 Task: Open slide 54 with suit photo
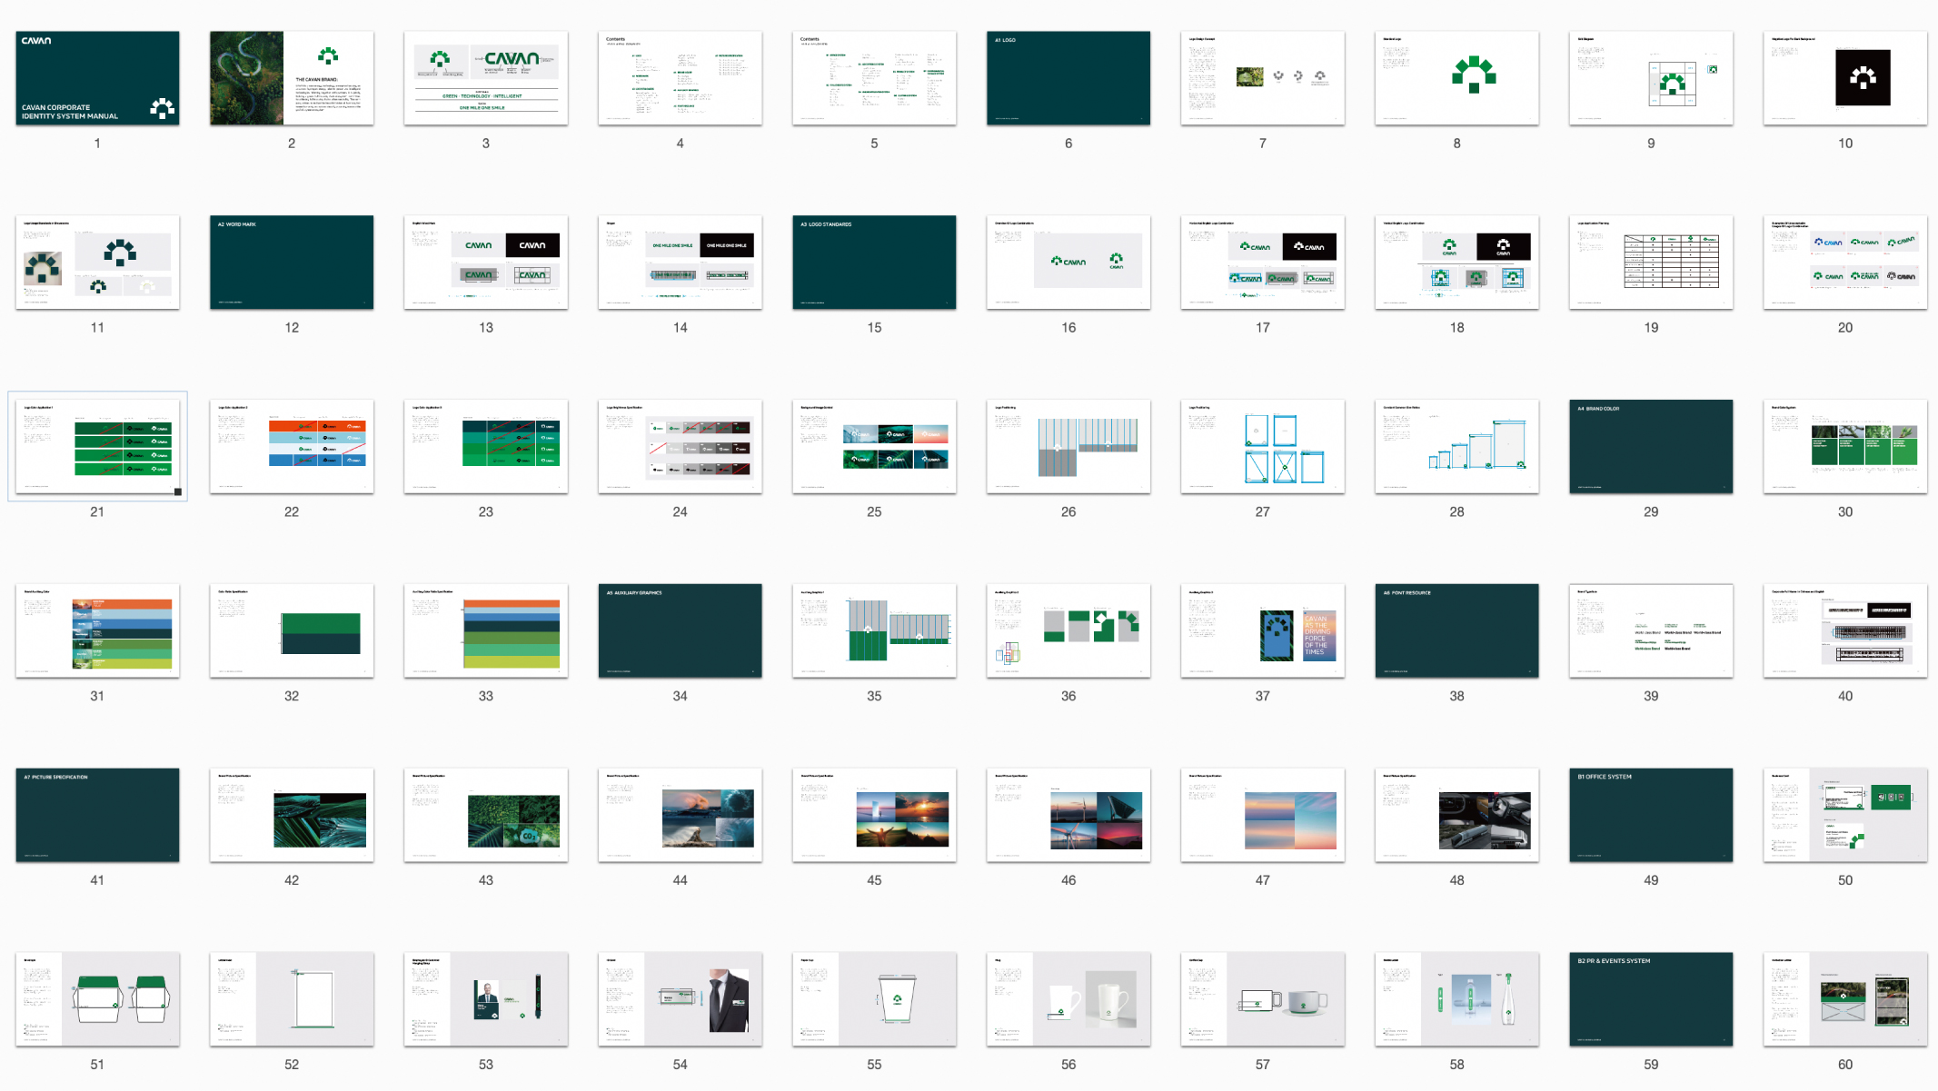pyautogui.click(x=681, y=1000)
